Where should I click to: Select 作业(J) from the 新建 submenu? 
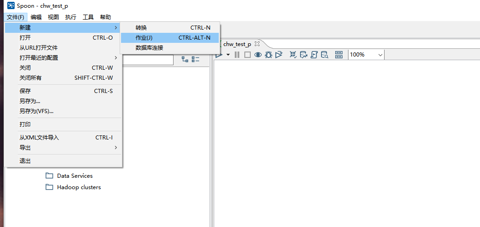click(x=169, y=38)
